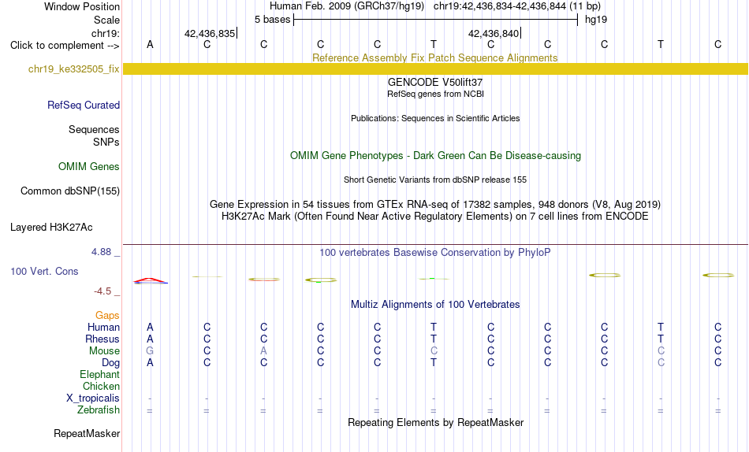Click 'Publications: Sequences in Scientific Articles' title
Image resolution: width=749 pixels, height=452 pixels.
pyautogui.click(x=435, y=118)
